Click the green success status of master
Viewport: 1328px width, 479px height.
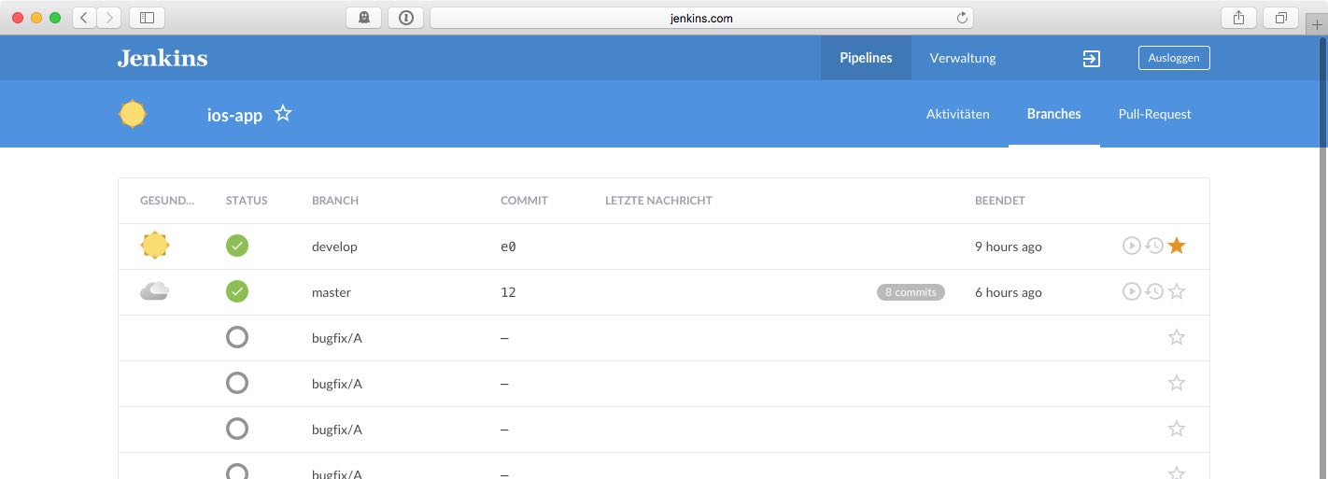click(237, 291)
